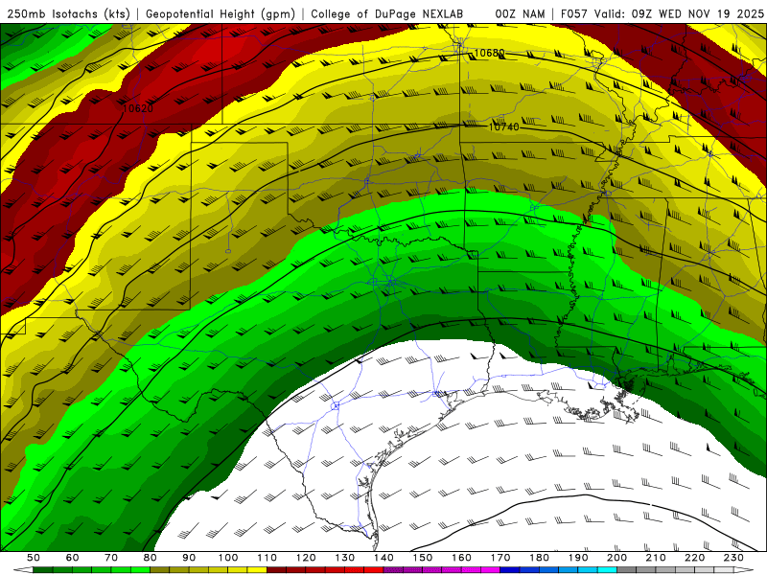Image resolution: width=767 pixels, height=575 pixels.
Task: Click the 140 value on the color scale
Action: click(383, 558)
